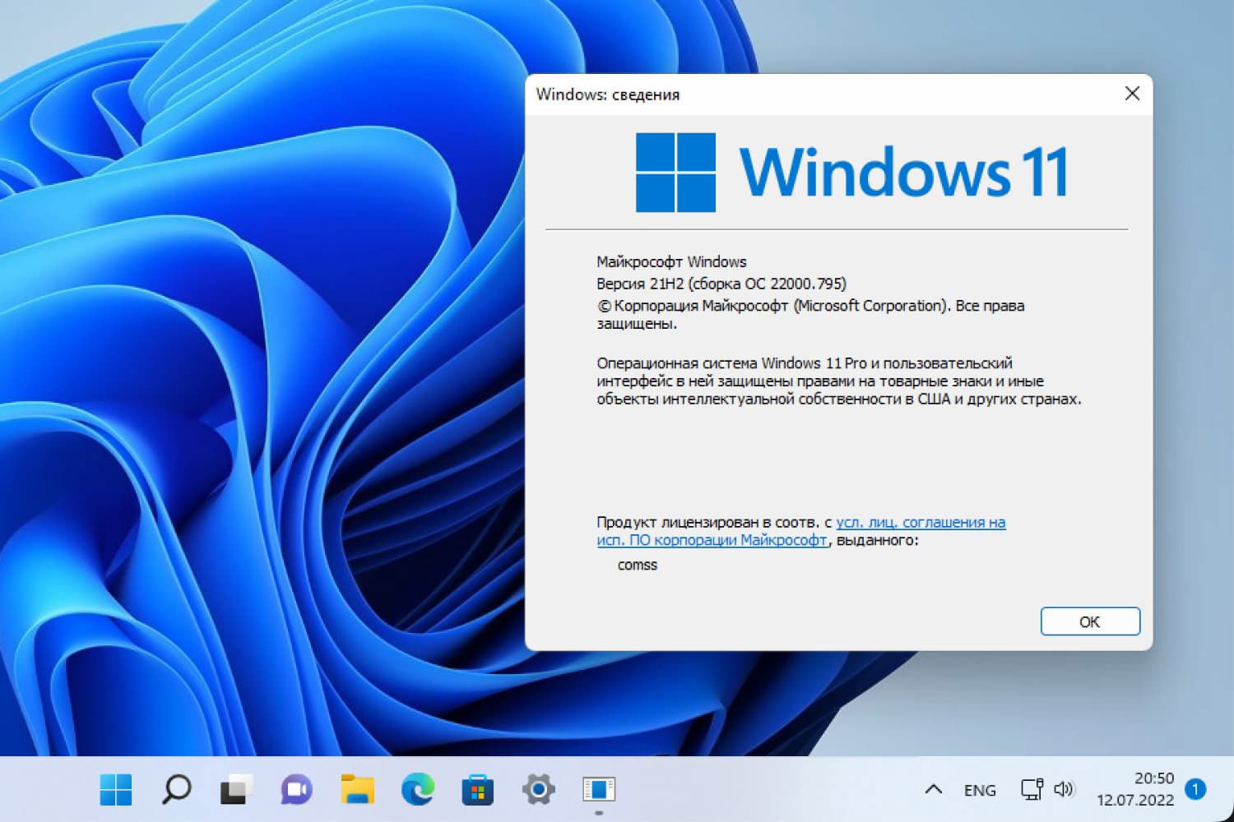Open File Explorer from taskbar

(355, 789)
